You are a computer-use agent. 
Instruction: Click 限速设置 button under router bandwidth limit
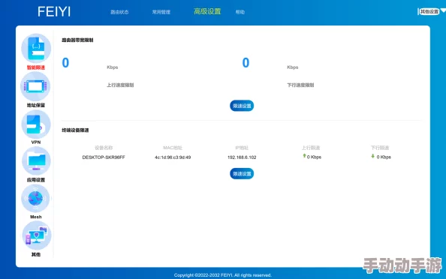[242, 106]
